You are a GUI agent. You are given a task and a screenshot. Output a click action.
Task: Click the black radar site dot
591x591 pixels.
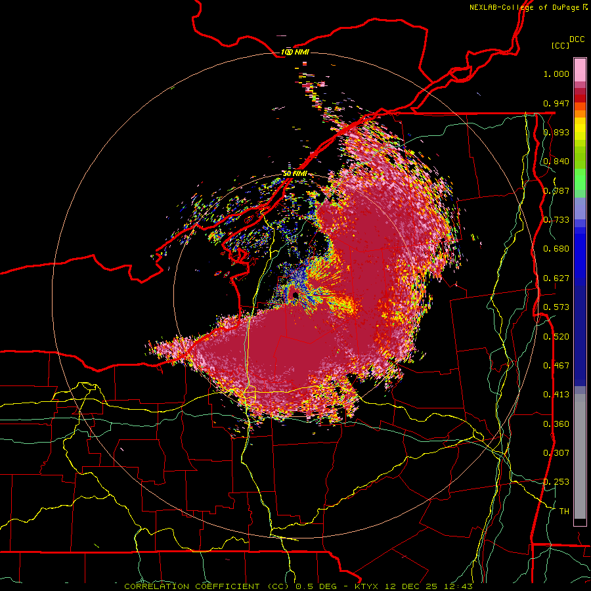click(x=295, y=295)
